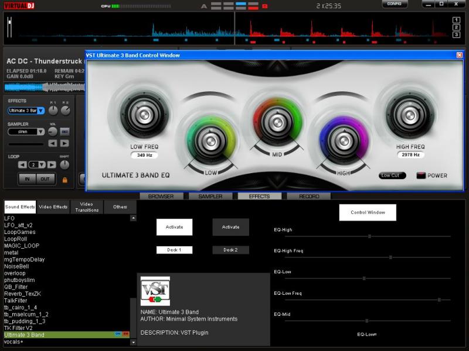Open the effects dropdown showing Ultimate 3 Band
The image size is (469, 351).
point(40,110)
